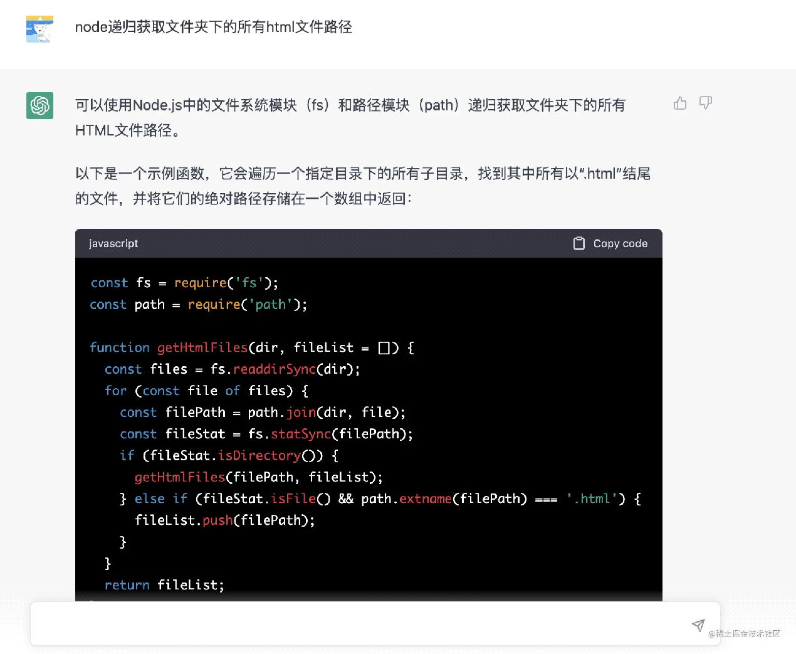
Task: Give a thumbs down to the response
Action: pyautogui.click(x=706, y=103)
